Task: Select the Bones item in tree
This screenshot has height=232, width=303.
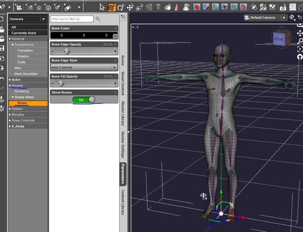Action: point(28,103)
